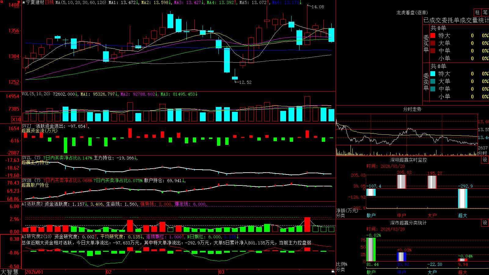This screenshot has width=489, height=275.
Task: Click the dark red 大单 swatch under 委买单
Action: tap(433, 43)
